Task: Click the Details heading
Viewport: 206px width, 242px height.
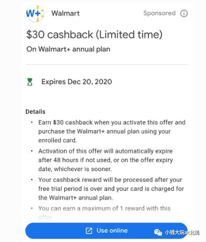Action: coord(36,111)
